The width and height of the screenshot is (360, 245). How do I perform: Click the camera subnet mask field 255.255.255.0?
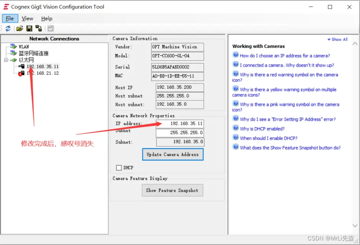click(180, 133)
